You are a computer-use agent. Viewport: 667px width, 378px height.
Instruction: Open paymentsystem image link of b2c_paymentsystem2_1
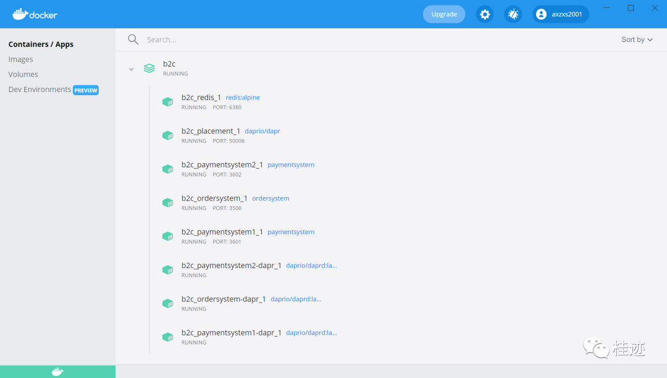[291, 164]
